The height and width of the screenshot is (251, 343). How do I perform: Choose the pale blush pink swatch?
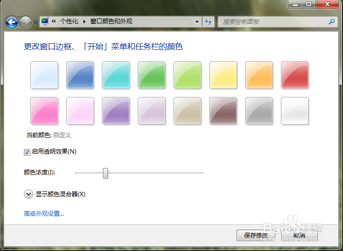point(80,111)
